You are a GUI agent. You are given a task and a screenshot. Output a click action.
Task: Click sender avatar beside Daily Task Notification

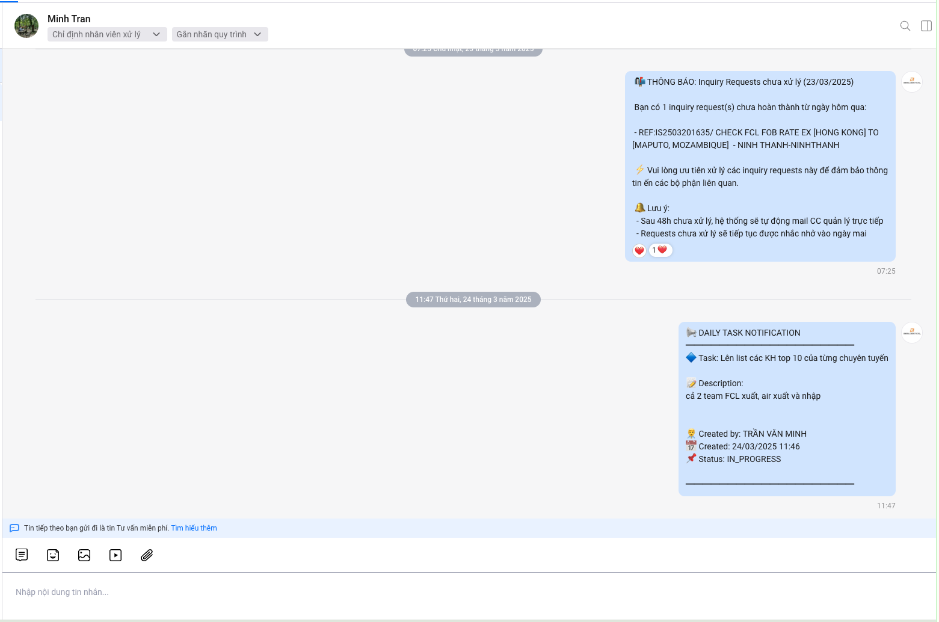click(912, 333)
